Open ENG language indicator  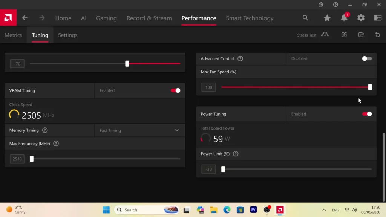pyautogui.click(x=335, y=210)
